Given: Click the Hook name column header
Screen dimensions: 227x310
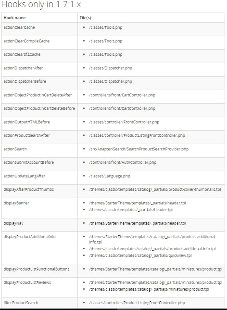Looking at the screenshot, I should coord(14,18).
